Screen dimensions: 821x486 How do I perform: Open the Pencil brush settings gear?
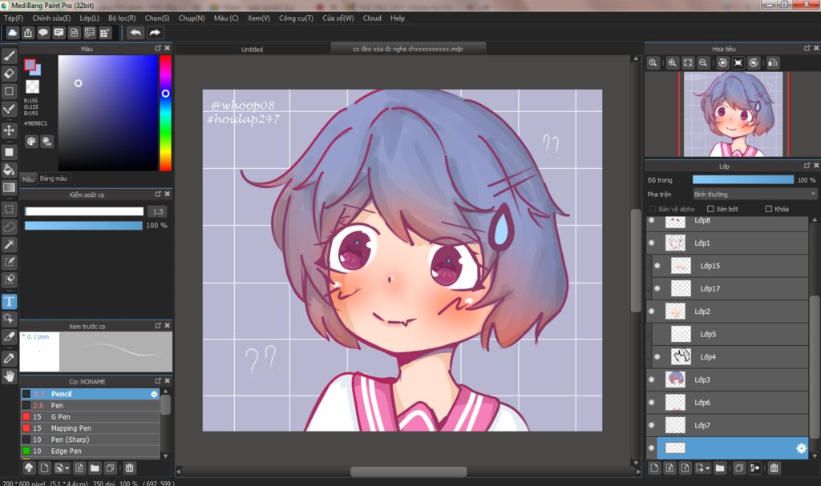(154, 394)
